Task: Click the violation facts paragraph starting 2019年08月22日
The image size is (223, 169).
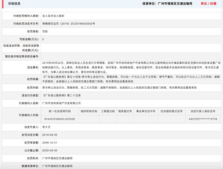Action: (131, 67)
